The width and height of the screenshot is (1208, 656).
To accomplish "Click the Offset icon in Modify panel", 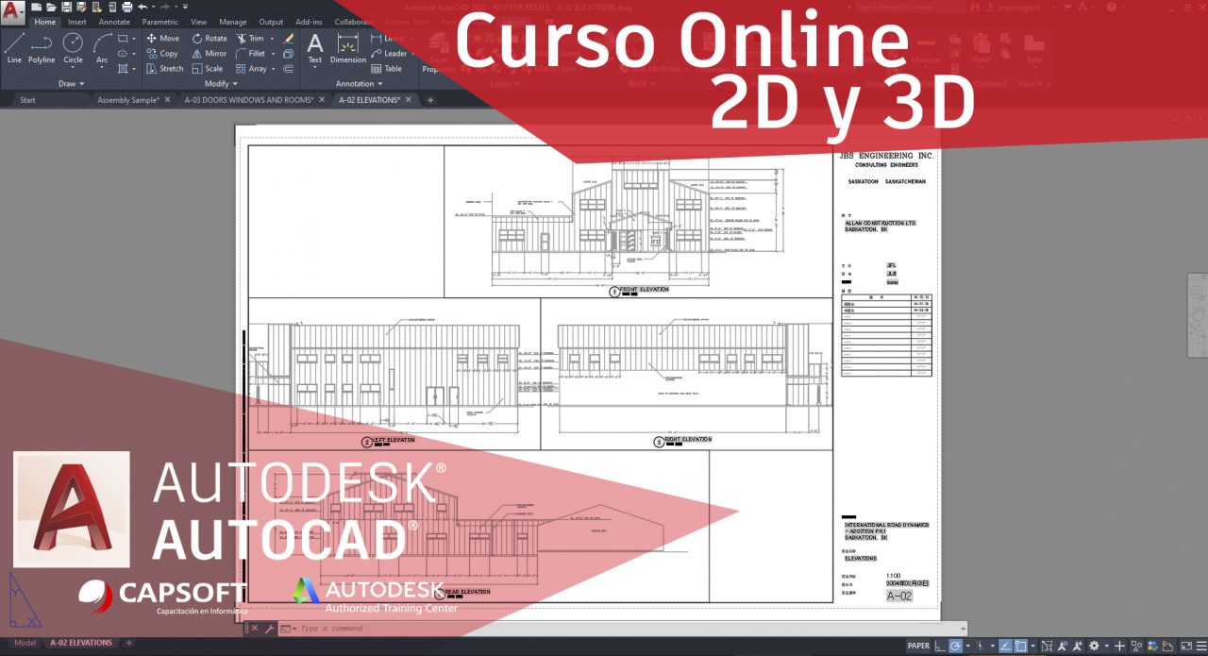I will (x=289, y=69).
